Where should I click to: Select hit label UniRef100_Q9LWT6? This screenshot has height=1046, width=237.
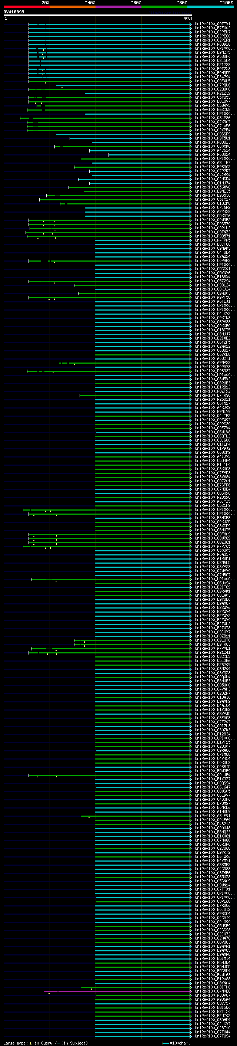213,640
